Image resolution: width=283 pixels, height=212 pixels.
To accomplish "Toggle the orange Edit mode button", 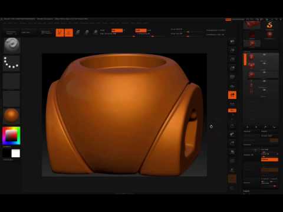I will click(x=60, y=32).
